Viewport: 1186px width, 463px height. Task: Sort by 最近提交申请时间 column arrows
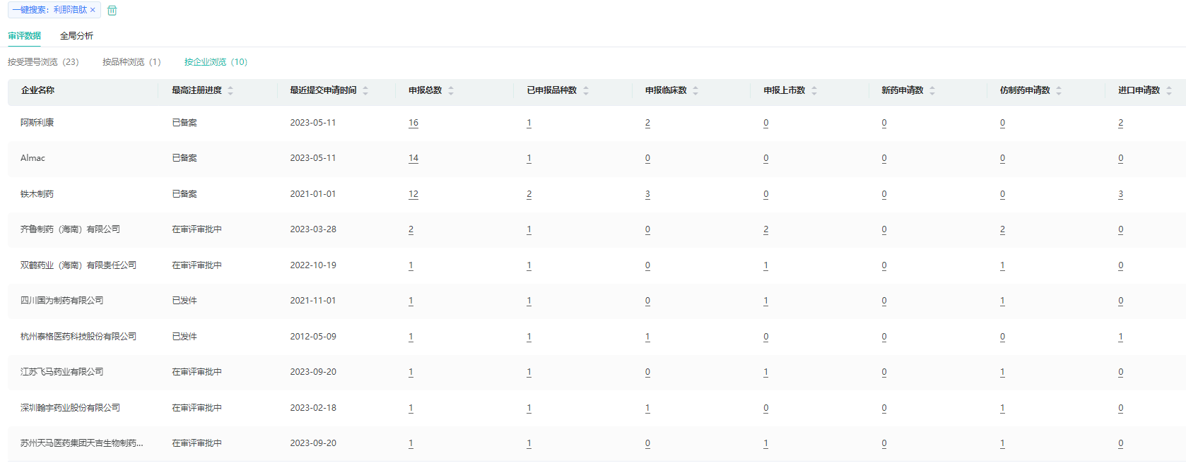[365, 90]
